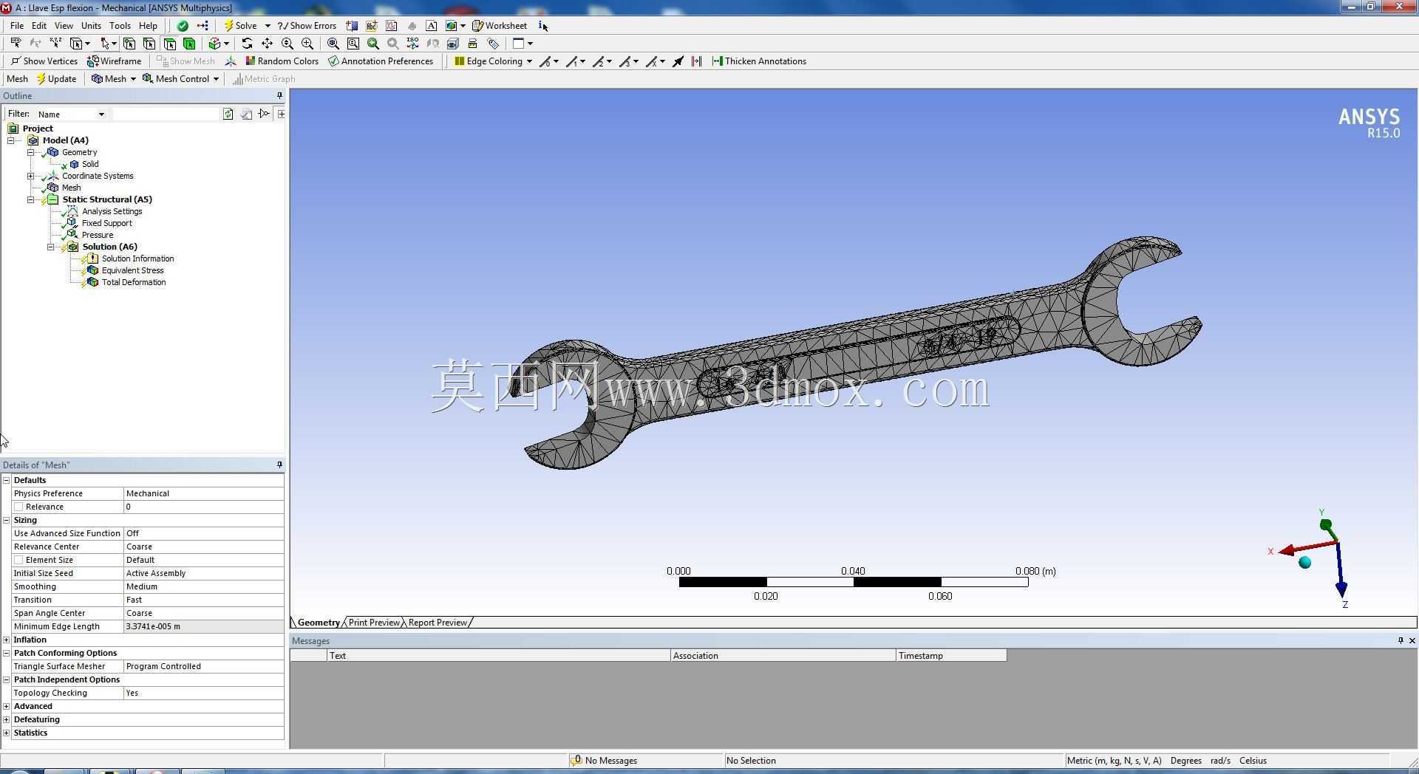The width and height of the screenshot is (1419, 774).
Task: Click the coordinate XYZ hit point icon
Action: coord(55,44)
